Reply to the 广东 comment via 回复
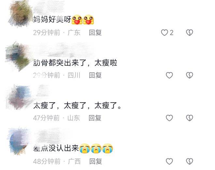Viewport: 215px width, 170px height. [x=95, y=33]
